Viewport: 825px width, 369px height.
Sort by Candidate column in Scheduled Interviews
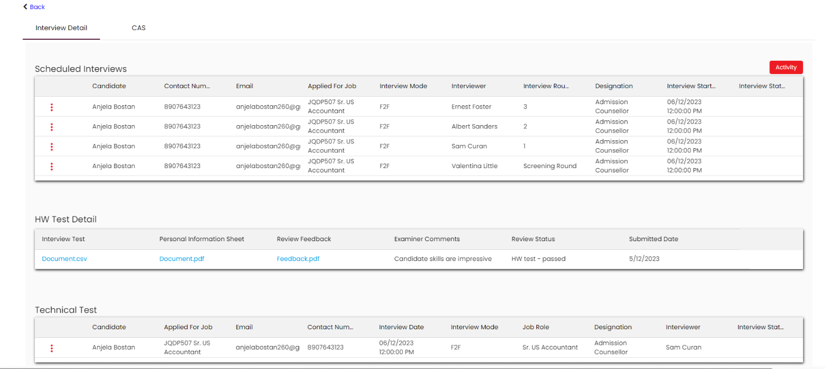click(x=109, y=86)
